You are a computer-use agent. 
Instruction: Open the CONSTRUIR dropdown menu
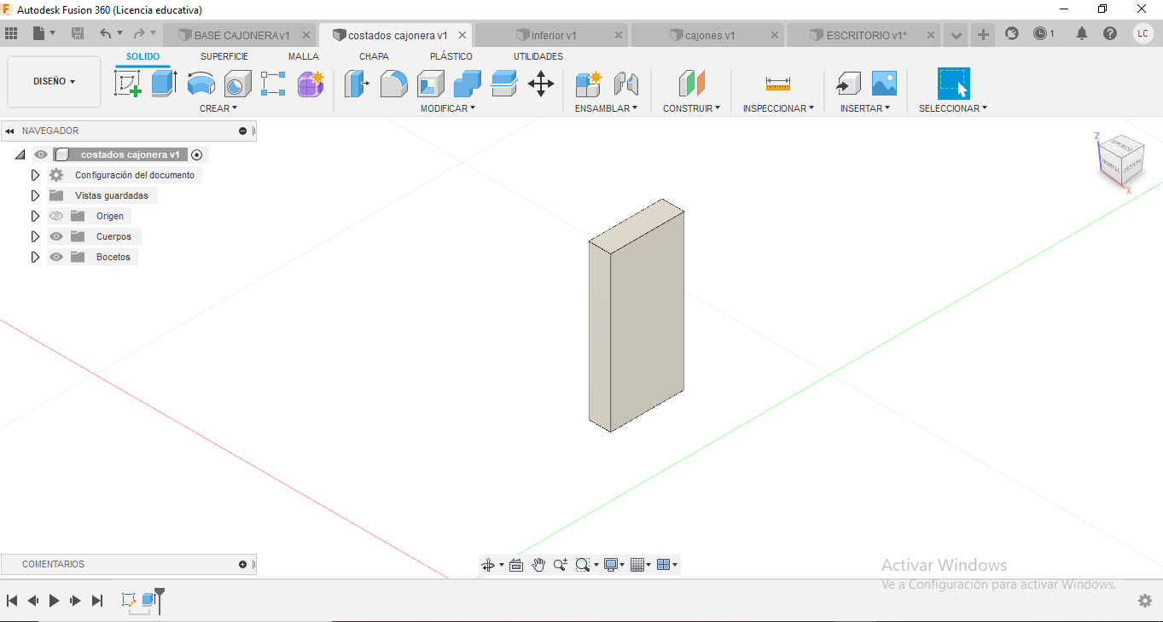(692, 108)
